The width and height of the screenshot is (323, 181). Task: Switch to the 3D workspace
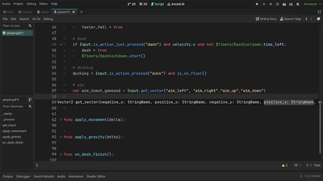click(143, 4)
